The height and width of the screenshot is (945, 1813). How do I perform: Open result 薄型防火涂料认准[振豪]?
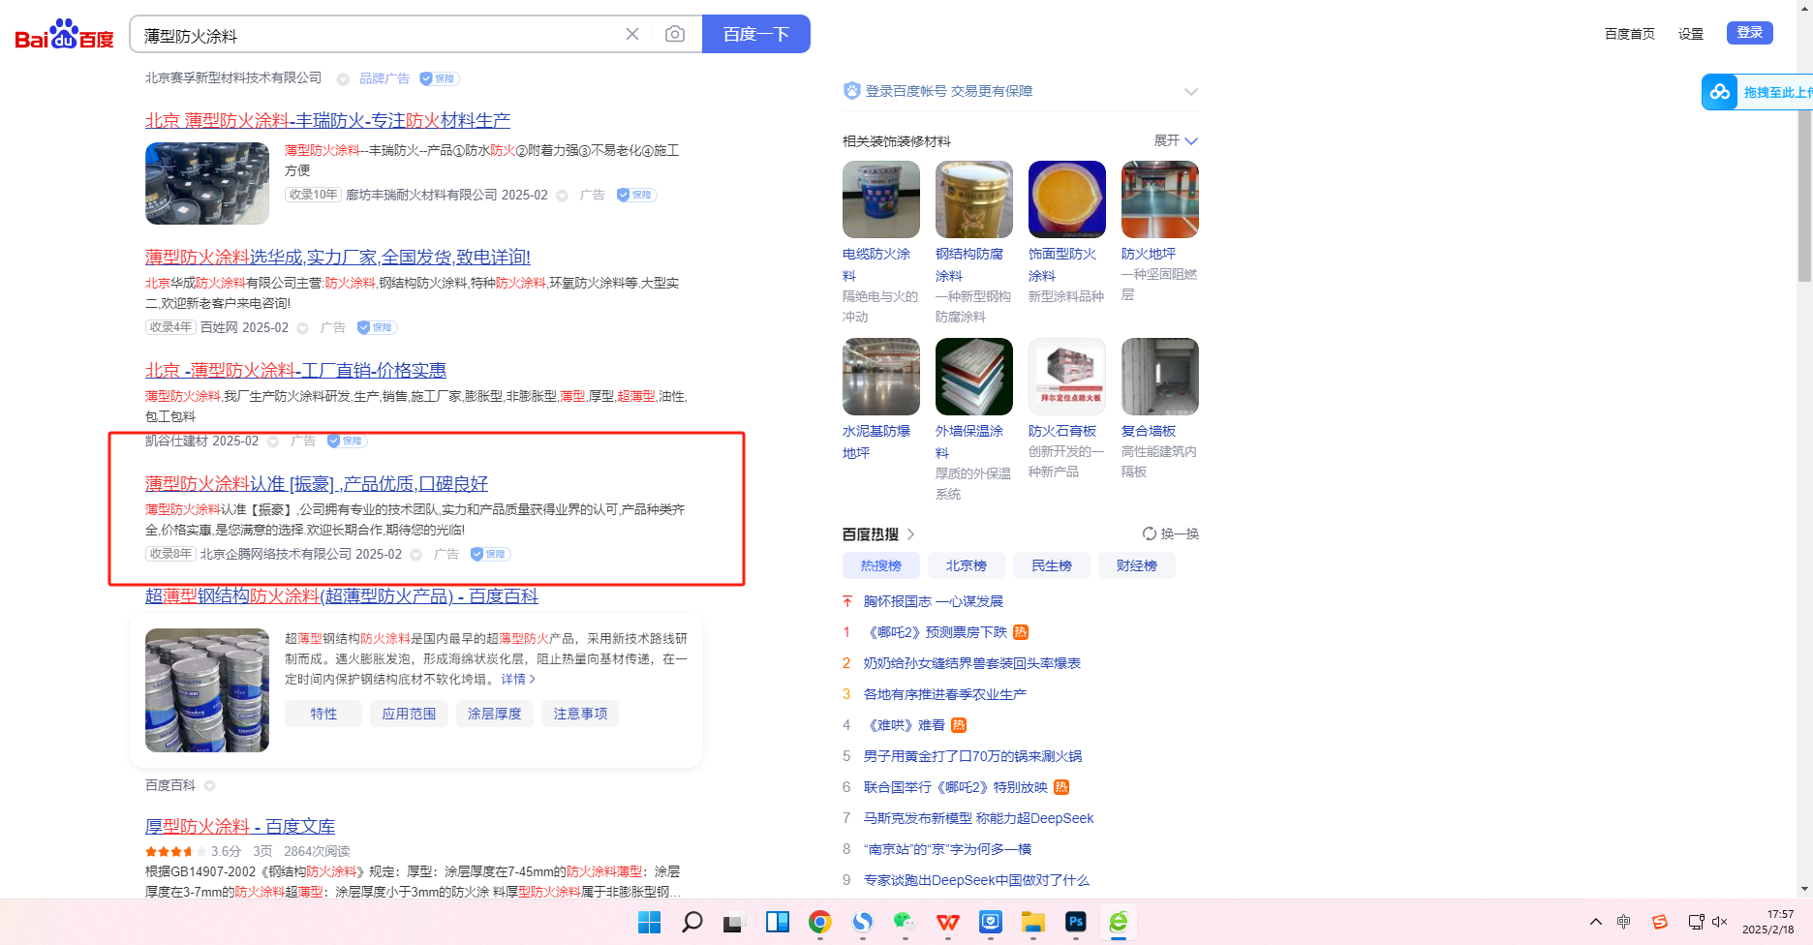pos(317,483)
